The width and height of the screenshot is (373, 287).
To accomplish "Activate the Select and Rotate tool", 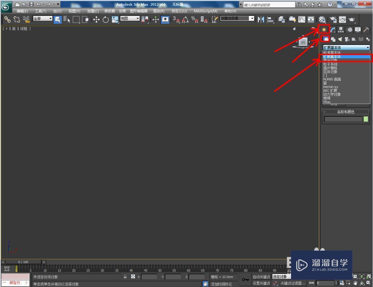I will [x=106, y=19].
